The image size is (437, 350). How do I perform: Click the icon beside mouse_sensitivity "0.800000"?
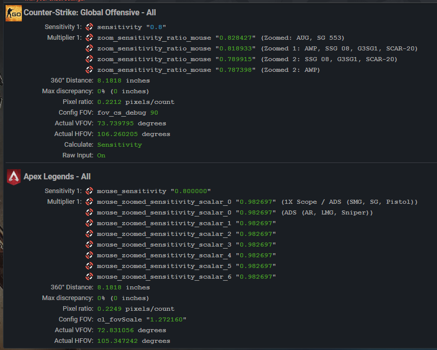(x=89, y=191)
